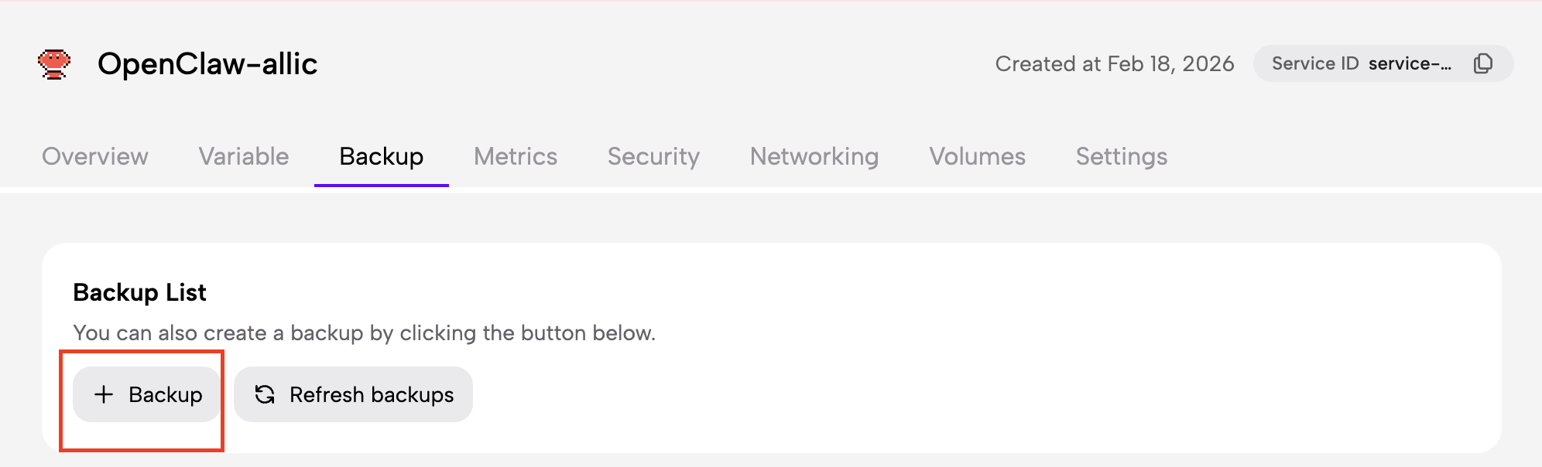Switch to the Overview tab
Screen dimensions: 1542x467
coord(94,156)
